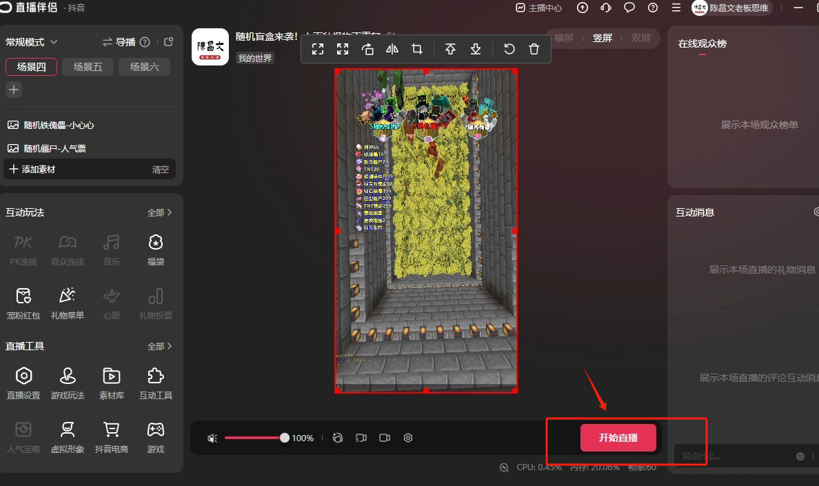Mute the speaker volume icon
819x486 pixels.
[x=212, y=438]
